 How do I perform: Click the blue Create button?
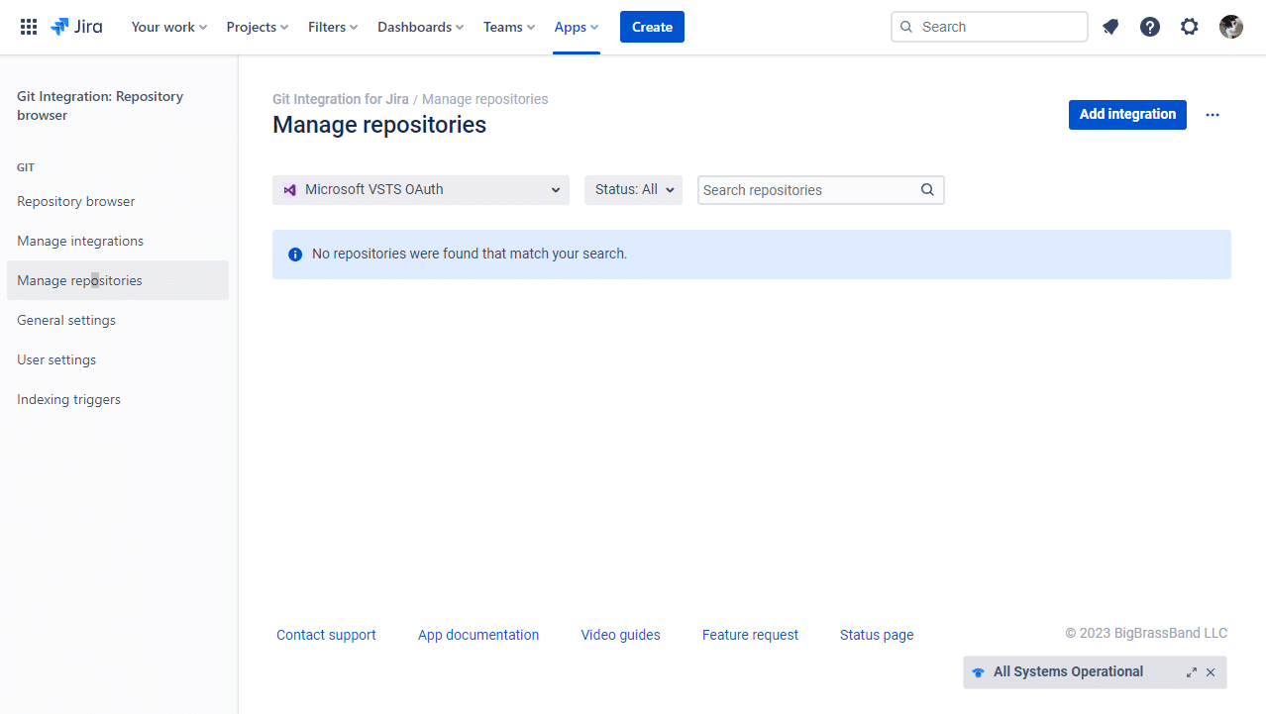652,27
